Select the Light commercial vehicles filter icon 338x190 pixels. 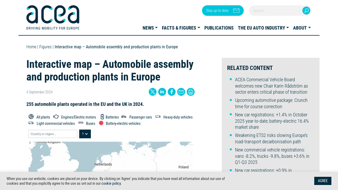point(31,123)
